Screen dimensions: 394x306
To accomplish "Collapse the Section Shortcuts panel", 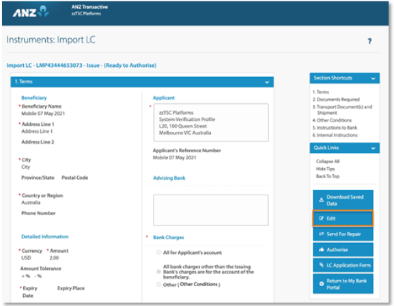I will (x=373, y=79).
